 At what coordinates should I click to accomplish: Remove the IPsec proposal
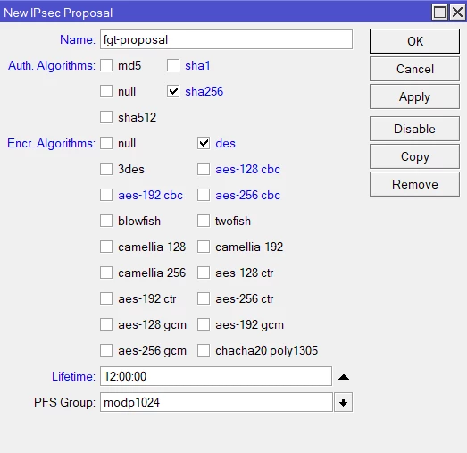coord(414,184)
